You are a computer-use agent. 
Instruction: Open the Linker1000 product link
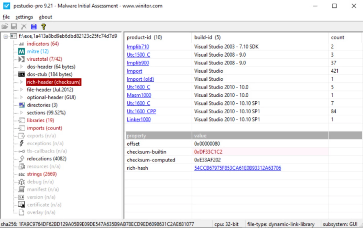click(139, 119)
